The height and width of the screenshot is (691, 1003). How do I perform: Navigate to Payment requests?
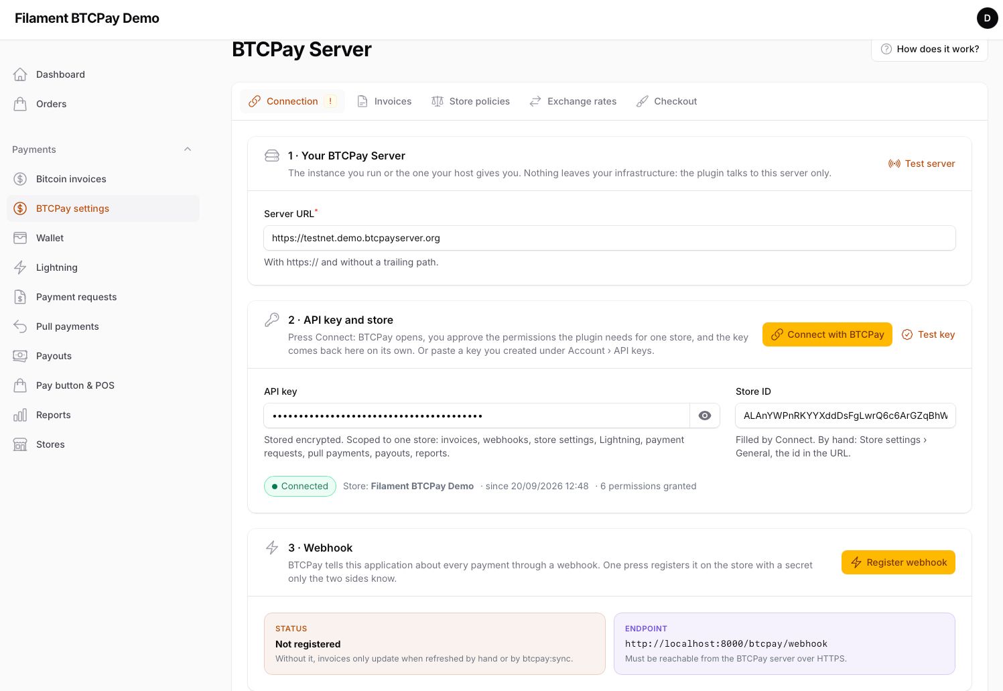(x=103, y=297)
